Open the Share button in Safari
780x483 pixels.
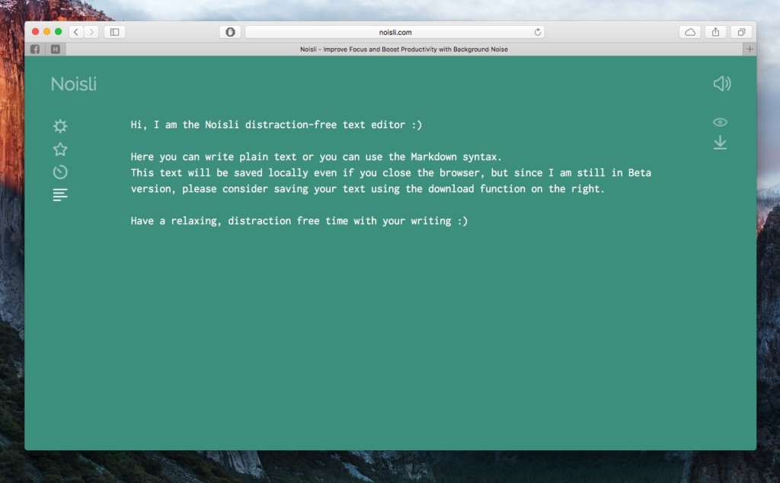pyautogui.click(x=715, y=32)
